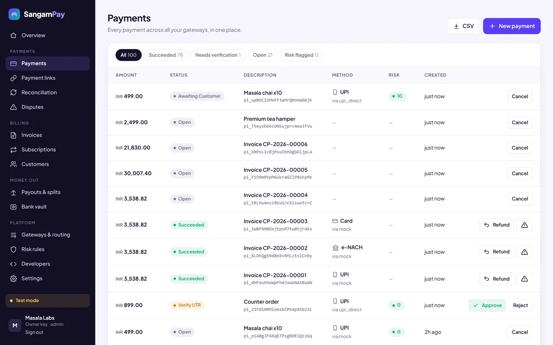Click the Disputes warning triangle icon
This screenshot has width=553, height=345.
click(13, 107)
